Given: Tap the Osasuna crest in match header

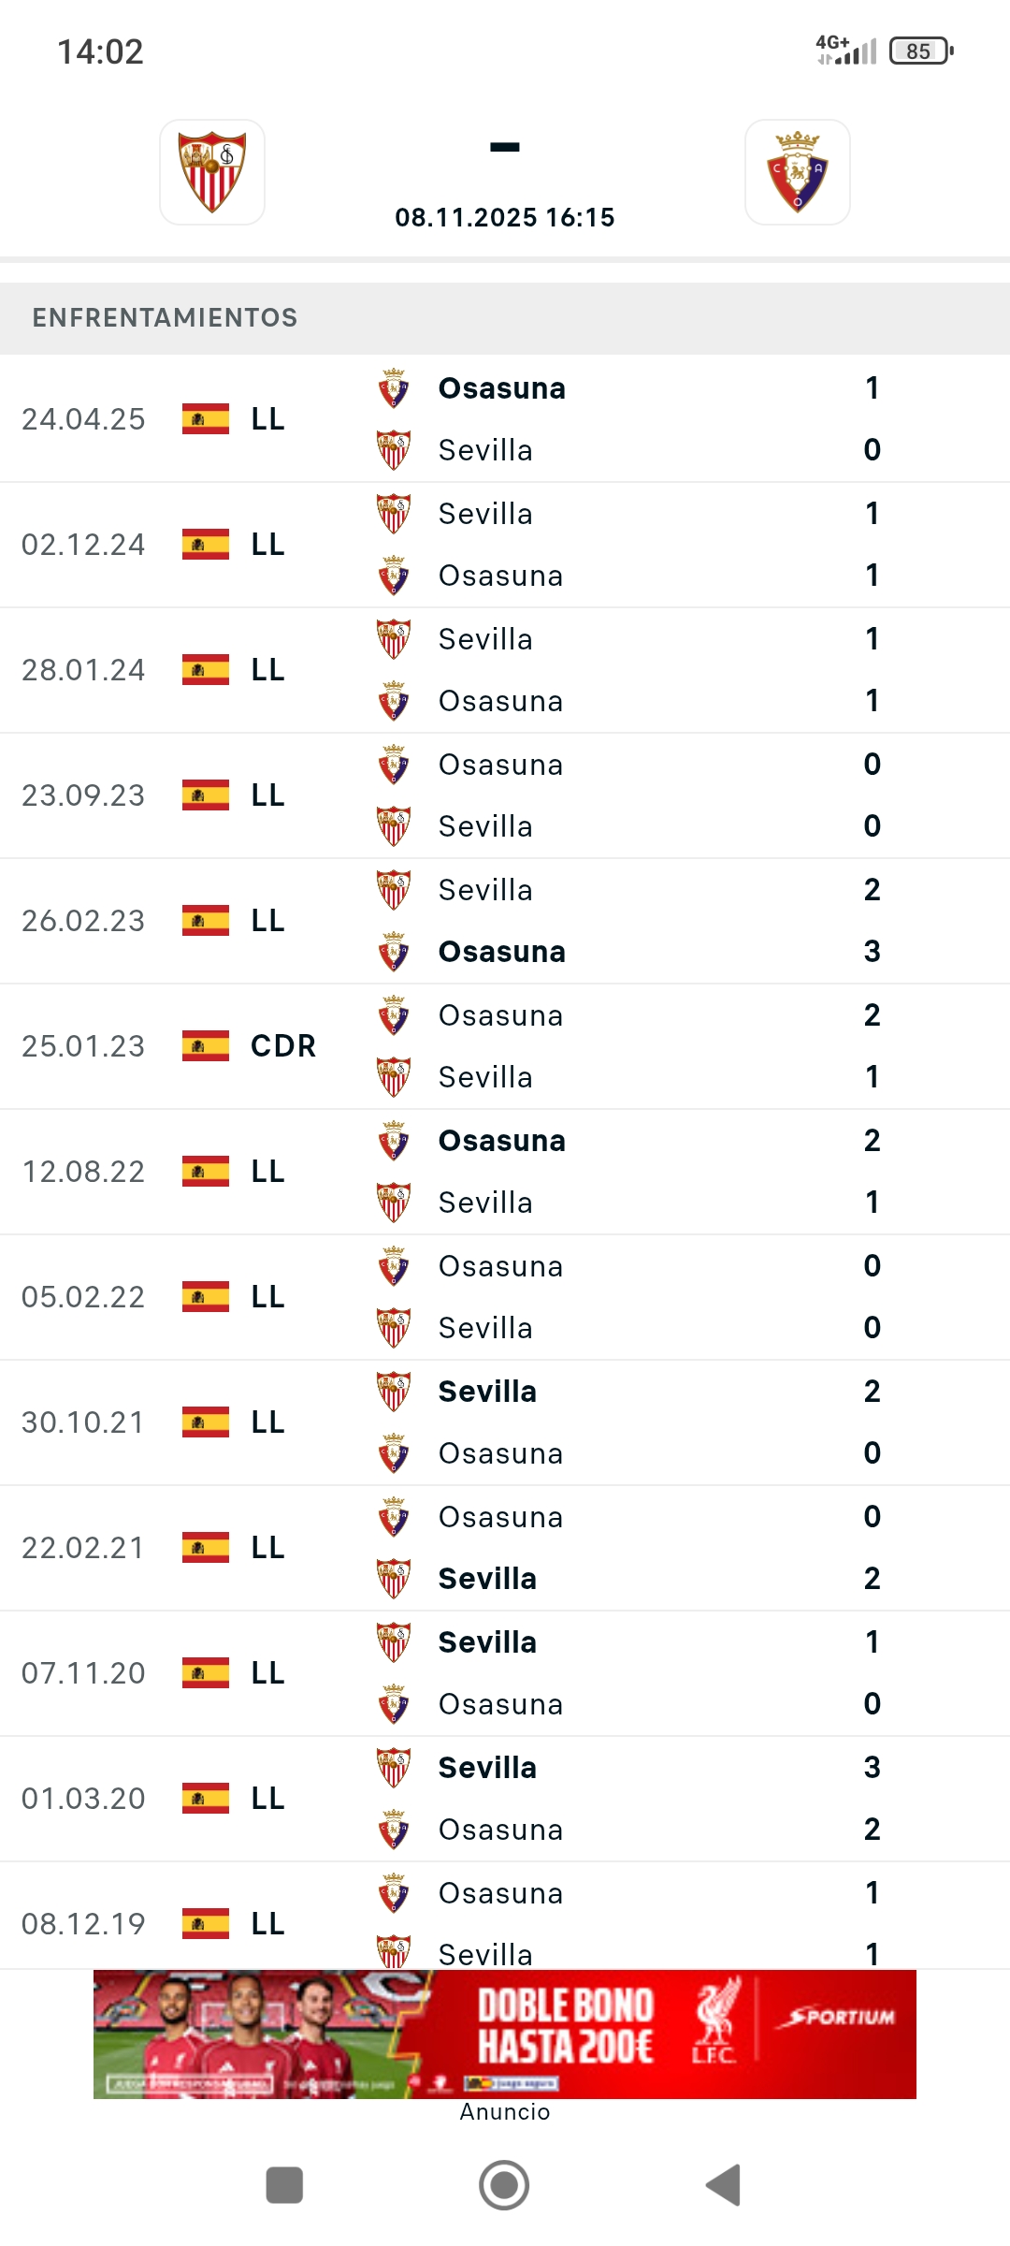Looking at the screenshot, I should click(x=797, y=172).
